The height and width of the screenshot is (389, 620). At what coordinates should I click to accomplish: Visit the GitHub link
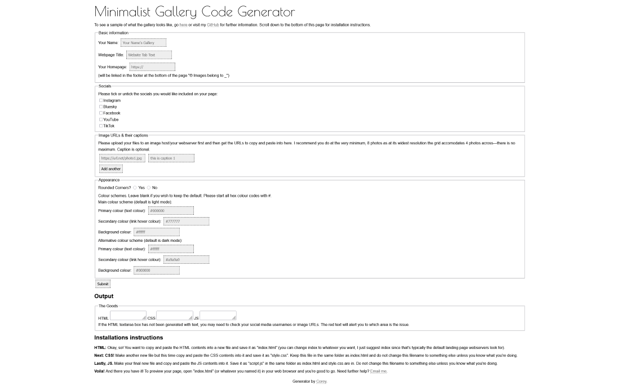(212, 25)
